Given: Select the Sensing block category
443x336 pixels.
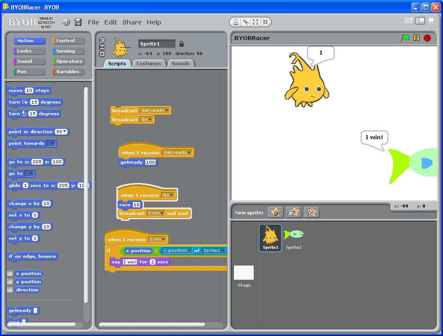Looking at the screenshot, I should tap(68, 51).
